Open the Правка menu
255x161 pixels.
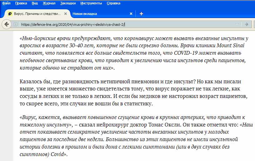(21, 3)
